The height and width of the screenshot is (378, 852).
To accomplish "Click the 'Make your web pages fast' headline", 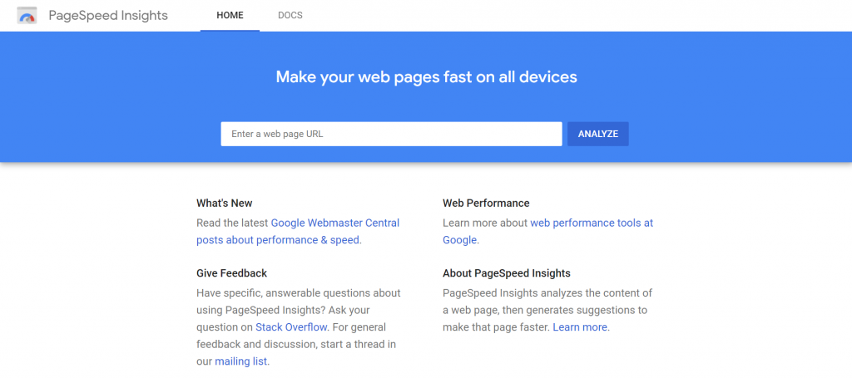I will (x=426, y=77).
